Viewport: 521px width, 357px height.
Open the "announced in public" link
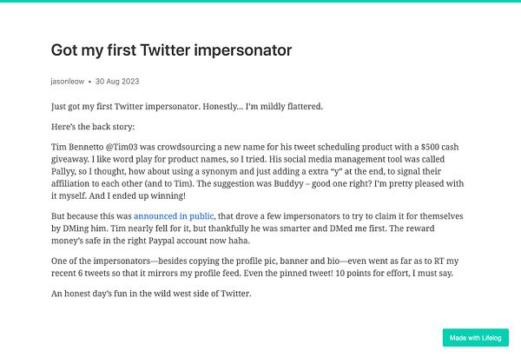click(174, 216)
